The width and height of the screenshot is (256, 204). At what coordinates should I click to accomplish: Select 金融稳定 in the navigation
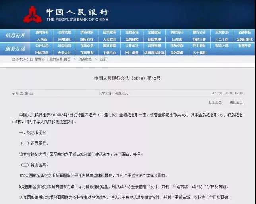154,32
